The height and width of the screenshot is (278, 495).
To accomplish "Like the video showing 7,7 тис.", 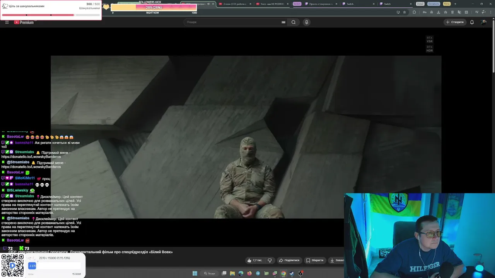I will (x=255, y=260).
